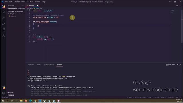Open File Explorer from taskbar
The height and width of the screenshot is (103, 183).
21,101
